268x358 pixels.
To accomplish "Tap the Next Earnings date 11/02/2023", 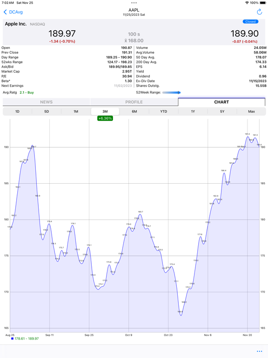I will click(123, 86).
